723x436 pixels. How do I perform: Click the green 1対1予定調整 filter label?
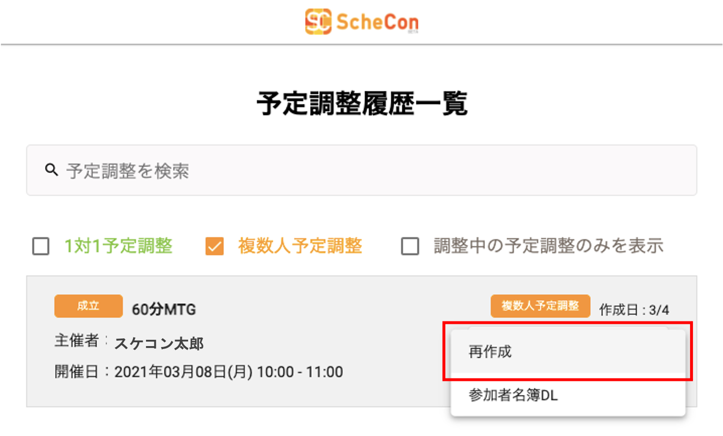(118, 246)
